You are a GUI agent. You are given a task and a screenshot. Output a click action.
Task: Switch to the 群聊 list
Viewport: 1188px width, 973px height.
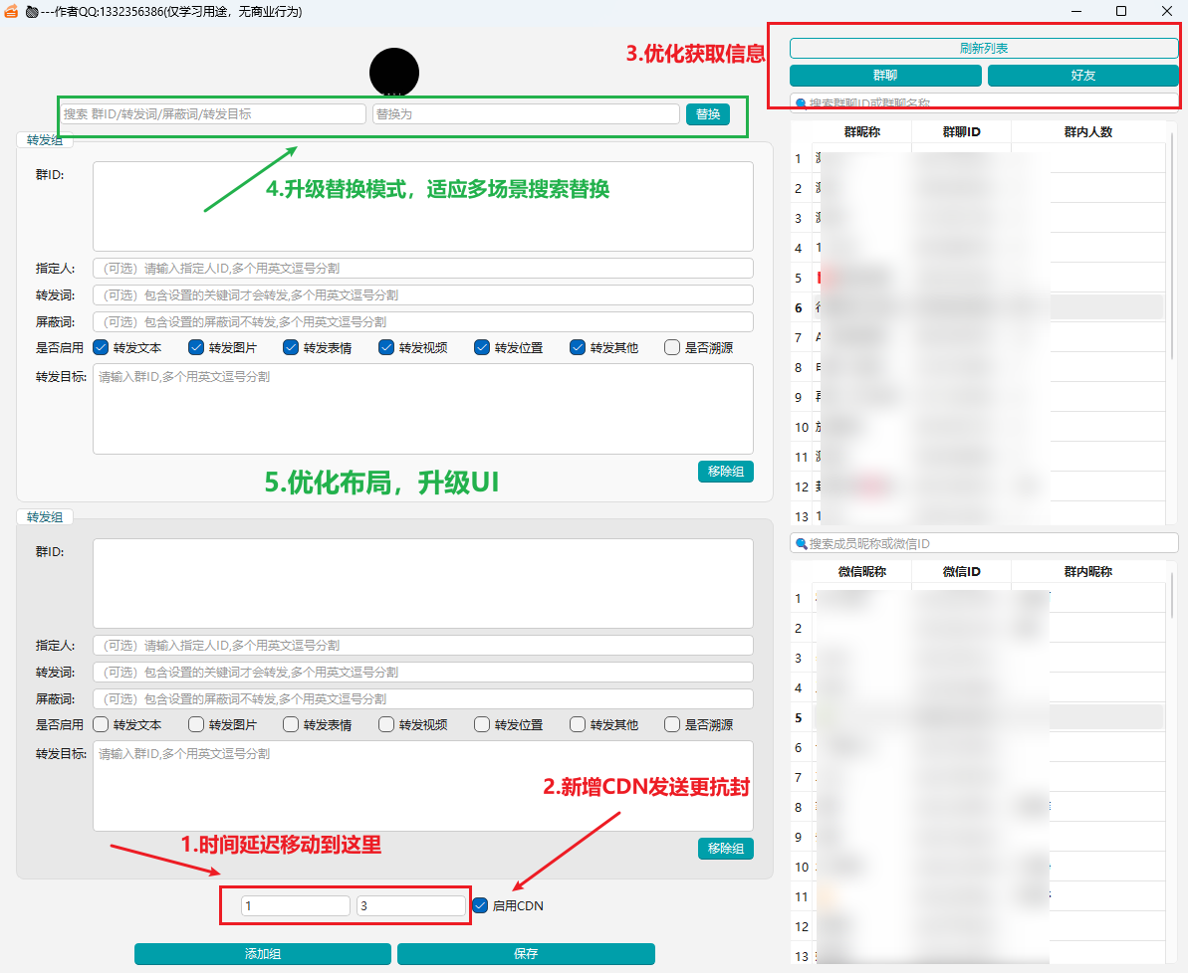coord(884,76)
